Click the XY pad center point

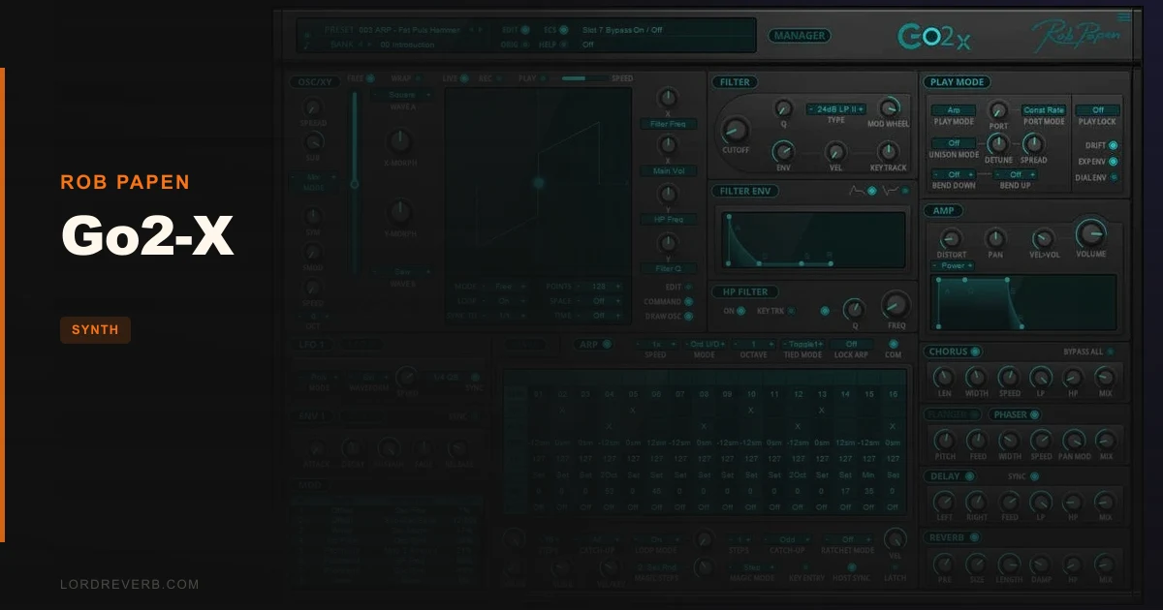[539, 182]
